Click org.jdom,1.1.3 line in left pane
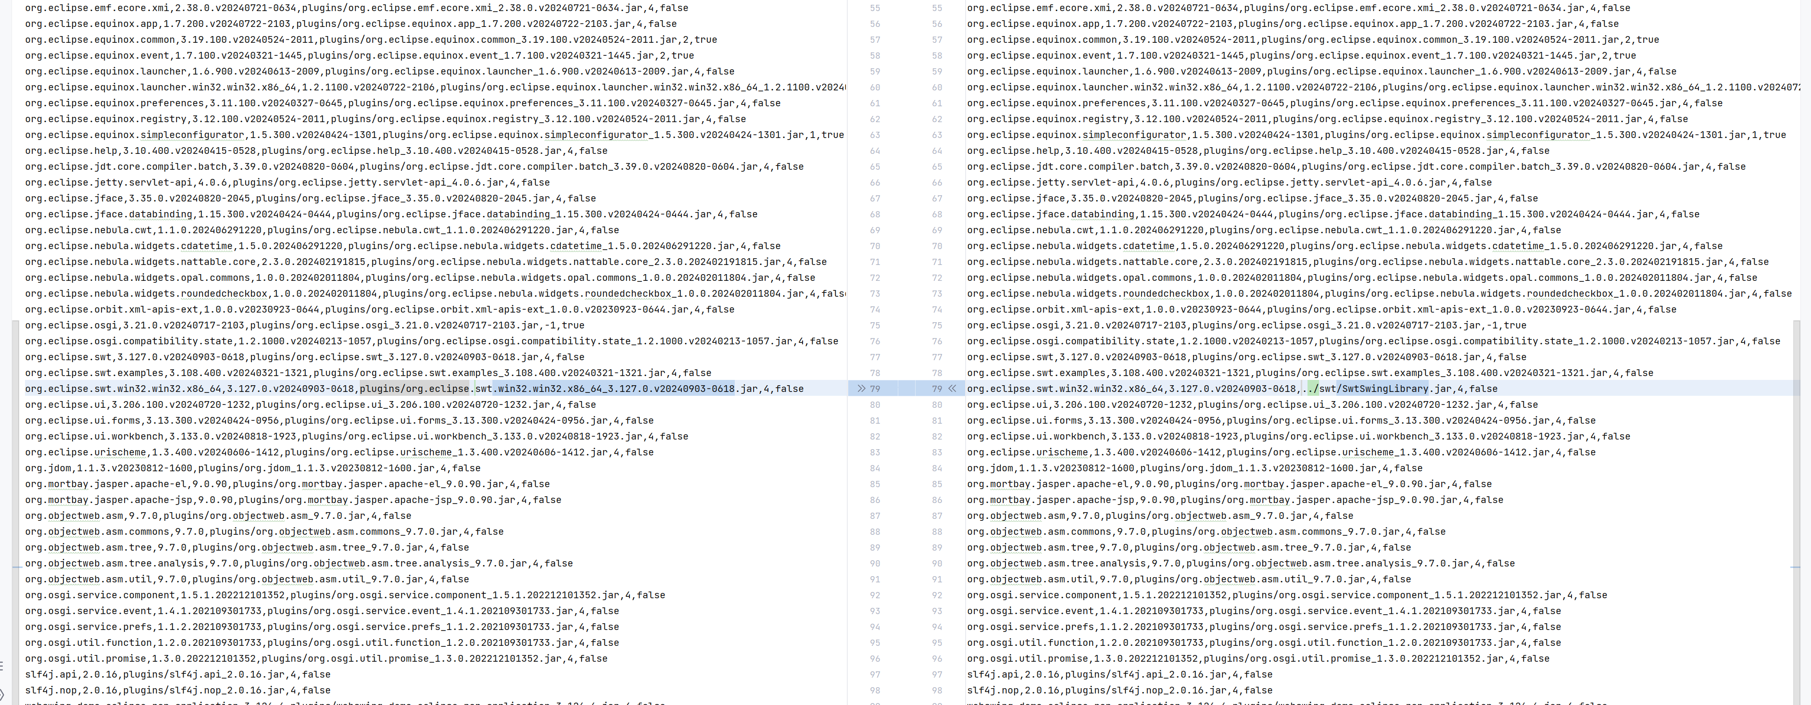This screenshot has width=1811, height=705. (253, 468)
